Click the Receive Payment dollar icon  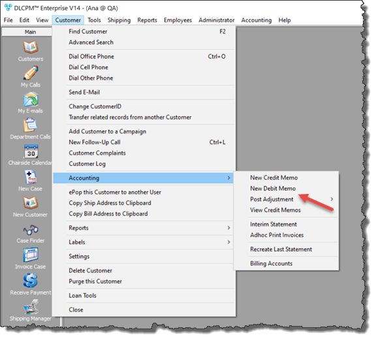(31, 280)
